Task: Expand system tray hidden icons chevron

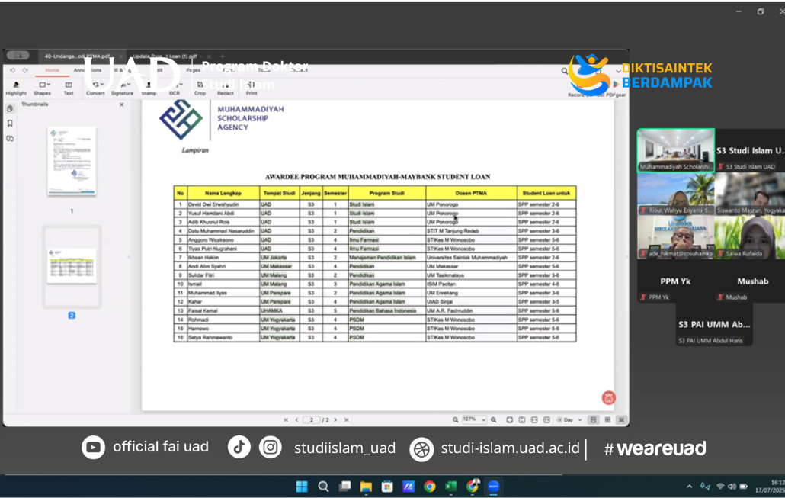Action: click(690, 487)
